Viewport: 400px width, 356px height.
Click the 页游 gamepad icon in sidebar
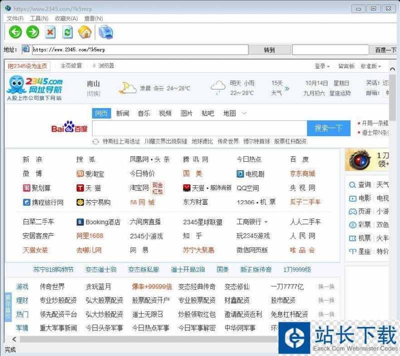coord(352,211)
